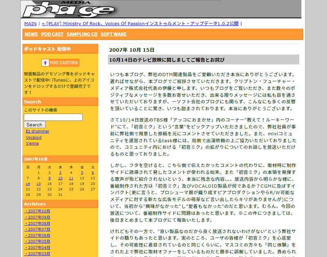Open the Vienna link
This screenshot has height=257, width=327.
[32, 143]
